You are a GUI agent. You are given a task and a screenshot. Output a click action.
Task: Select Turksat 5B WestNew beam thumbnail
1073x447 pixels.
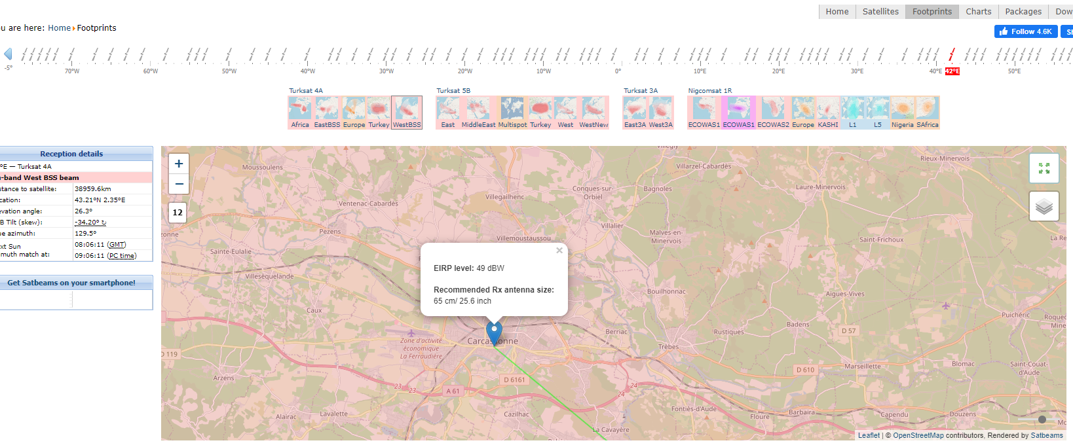point(593,113)
